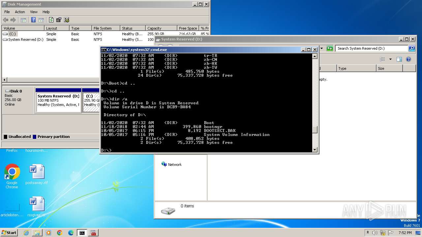Click the left arrow of the volume list scrollbar

tap(4, 80)
